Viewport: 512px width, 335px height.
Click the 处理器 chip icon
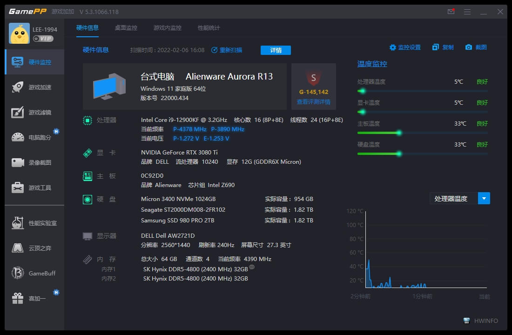coord(88,121)
